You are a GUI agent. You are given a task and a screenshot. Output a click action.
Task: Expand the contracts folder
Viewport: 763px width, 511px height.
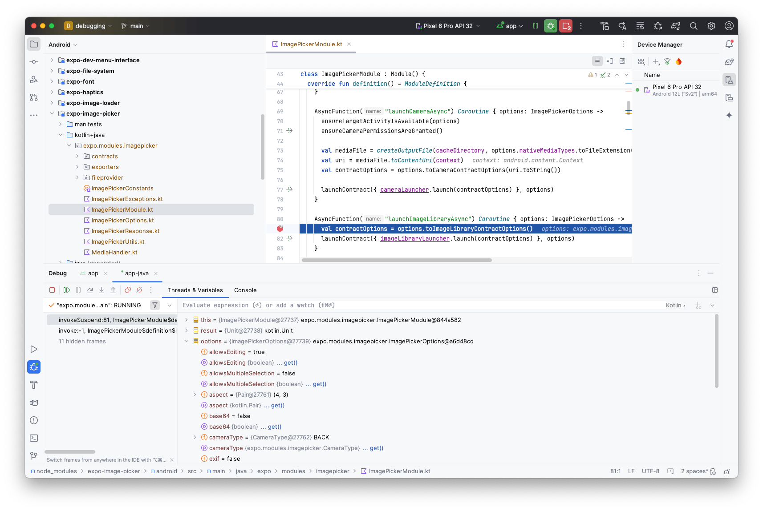[77, 156]
